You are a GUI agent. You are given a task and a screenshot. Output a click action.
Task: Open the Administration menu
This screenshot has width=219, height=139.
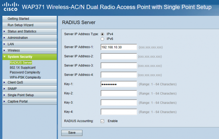[30, 38]
